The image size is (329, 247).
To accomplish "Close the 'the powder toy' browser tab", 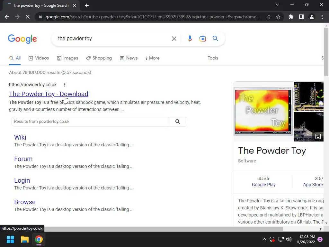I will [75, 5].
